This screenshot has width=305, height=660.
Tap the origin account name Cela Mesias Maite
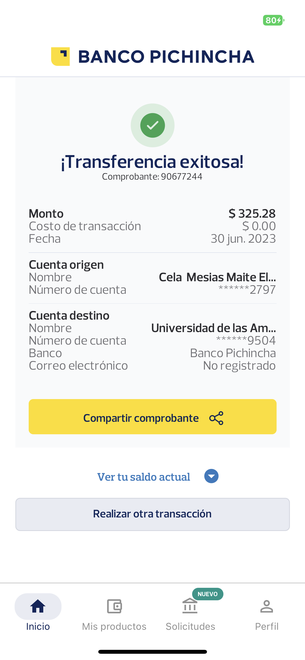(x=217, y=277)
